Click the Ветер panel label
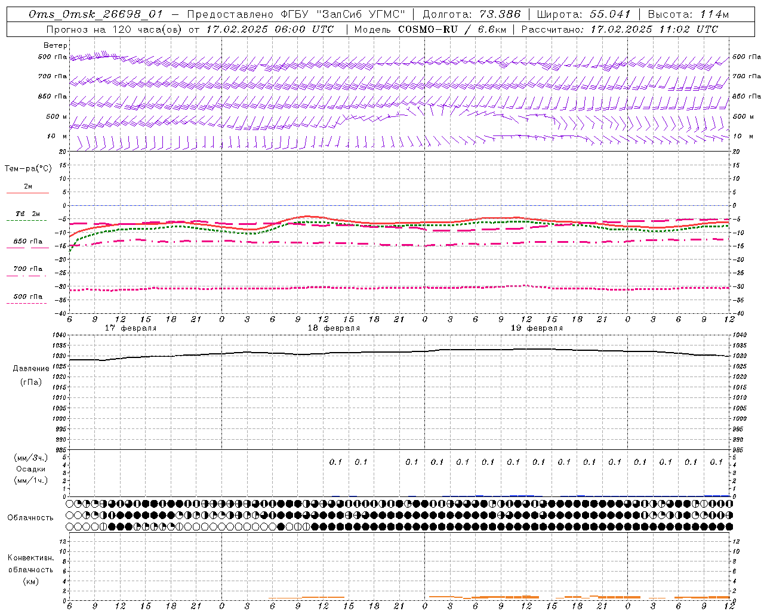Screen dimensions: 764x611 click(x=56, y=45)
